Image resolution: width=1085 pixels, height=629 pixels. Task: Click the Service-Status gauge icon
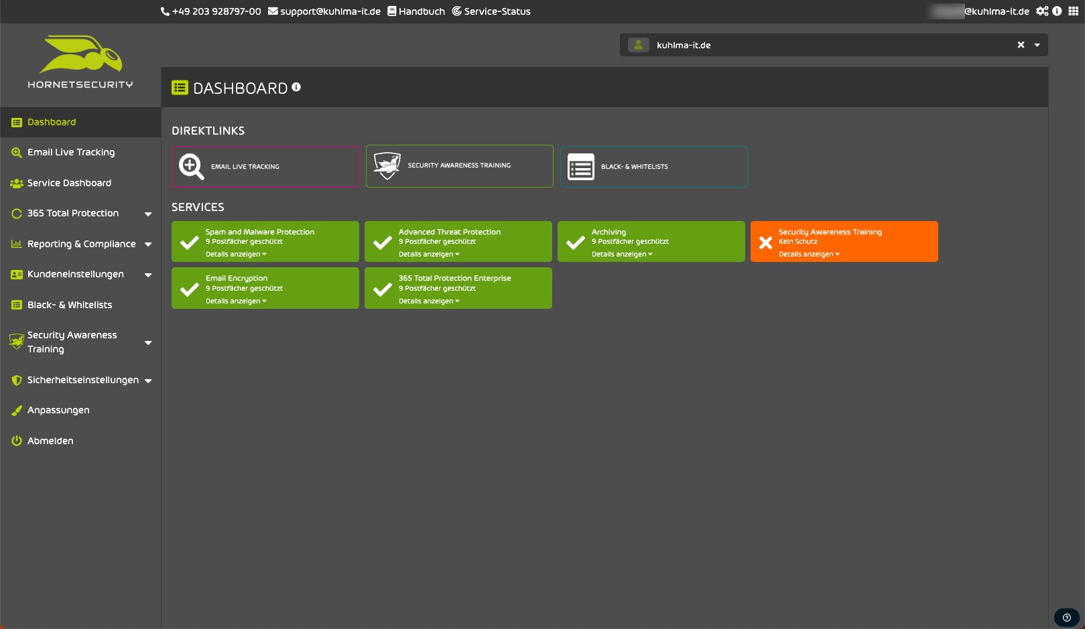[456, 11]
